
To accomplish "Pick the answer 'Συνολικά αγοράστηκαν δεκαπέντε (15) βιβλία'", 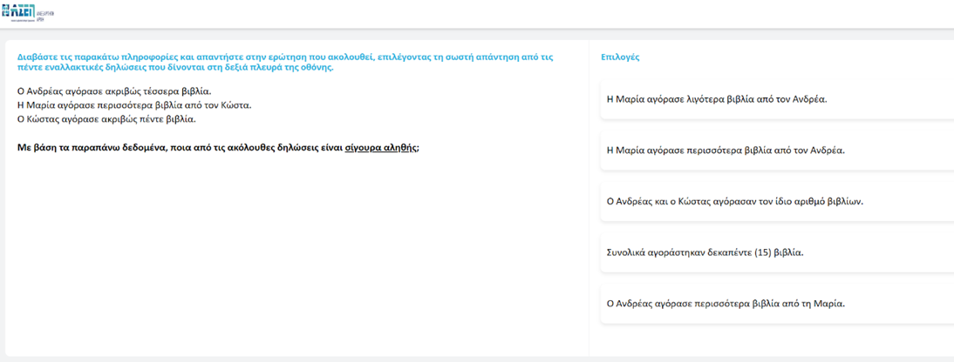I will pos(704,252).
